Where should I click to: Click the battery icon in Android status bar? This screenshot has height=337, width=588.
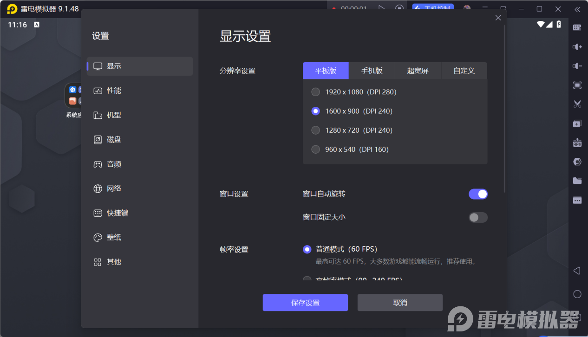coord(559,24)
